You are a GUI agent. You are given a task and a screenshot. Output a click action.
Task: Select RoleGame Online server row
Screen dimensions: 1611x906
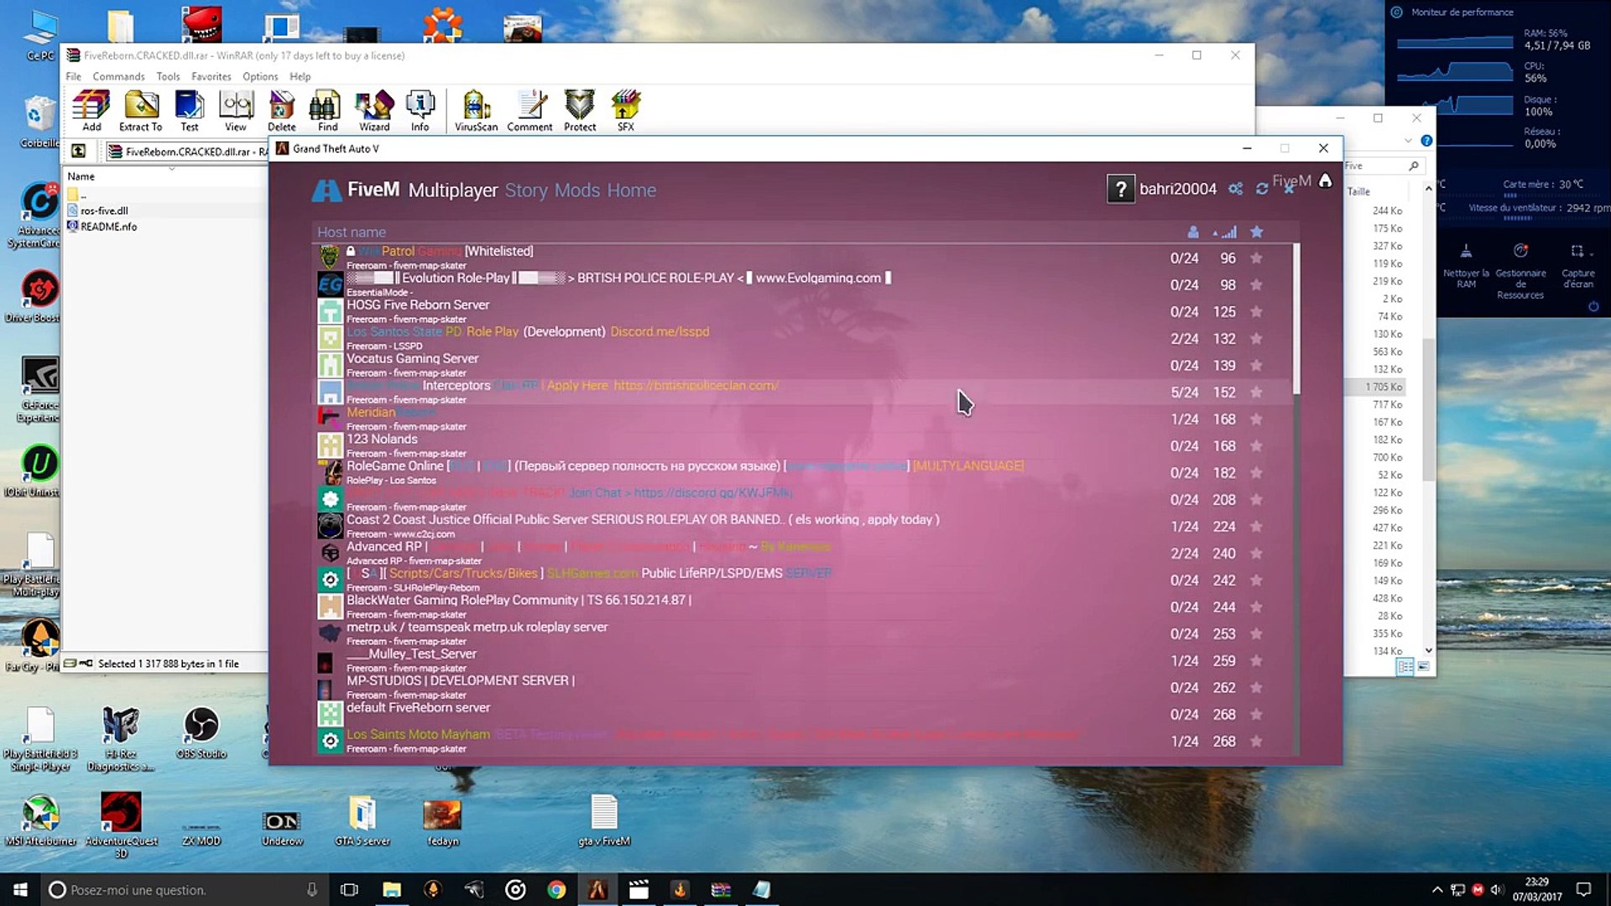(x=804, y=472)
